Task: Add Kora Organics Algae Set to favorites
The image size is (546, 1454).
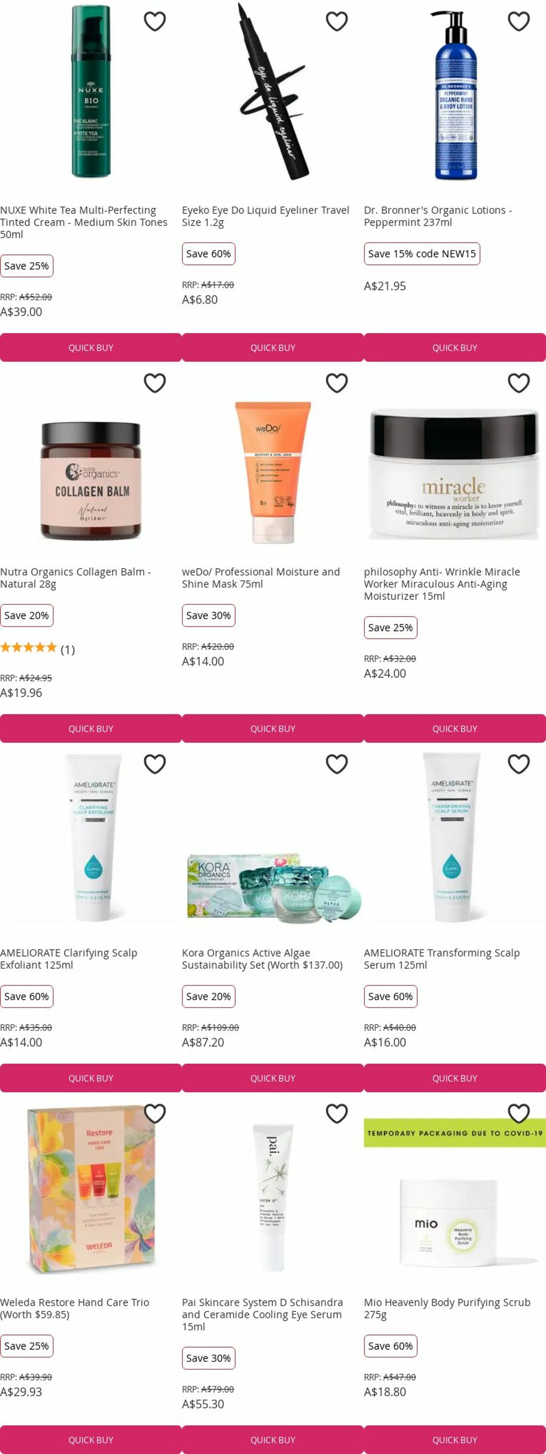Action: coord(336,764)
